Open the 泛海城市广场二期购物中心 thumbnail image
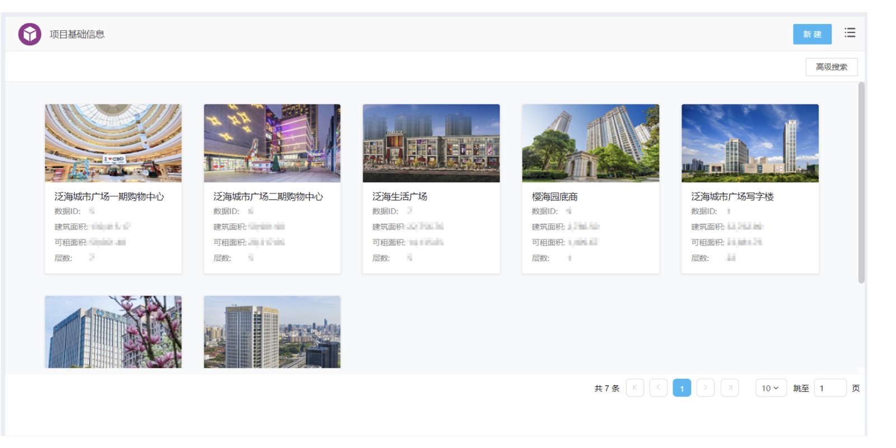This screenshot has width=896, height=448. (x=272, y=143)
